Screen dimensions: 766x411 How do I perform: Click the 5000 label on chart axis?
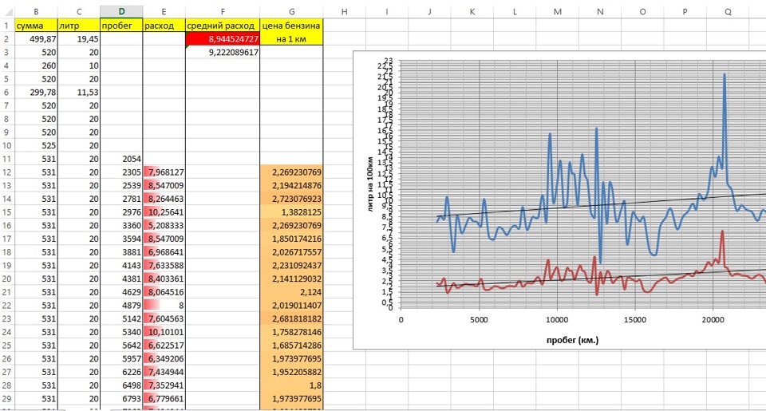(479, 319)
